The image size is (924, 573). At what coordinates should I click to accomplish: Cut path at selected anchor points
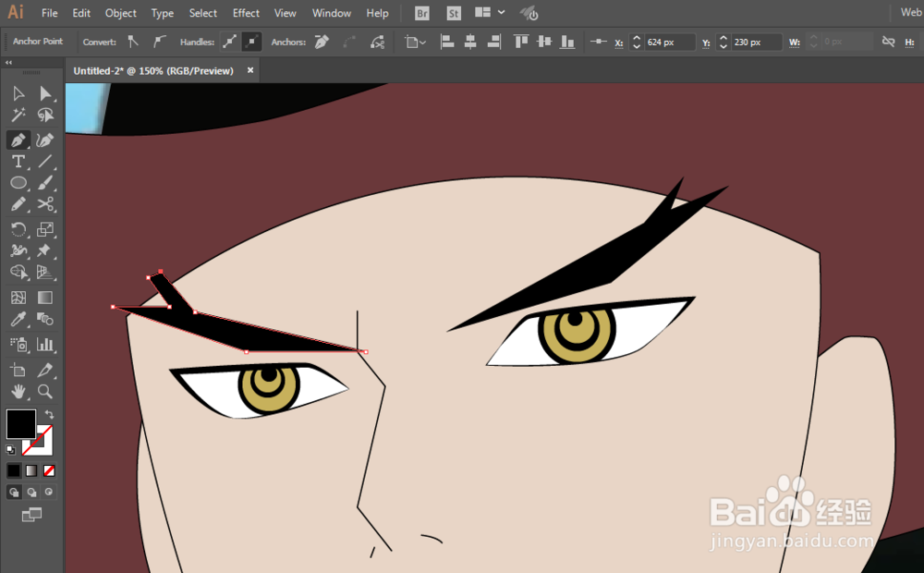click(x=377, y=42)
